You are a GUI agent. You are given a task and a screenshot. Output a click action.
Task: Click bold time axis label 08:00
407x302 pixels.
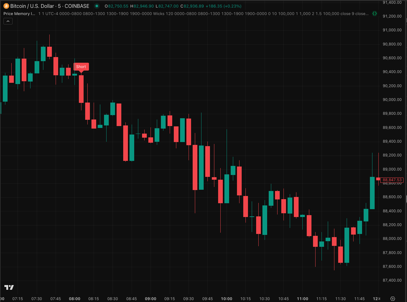pyautogui.click(x=75, y=299)
